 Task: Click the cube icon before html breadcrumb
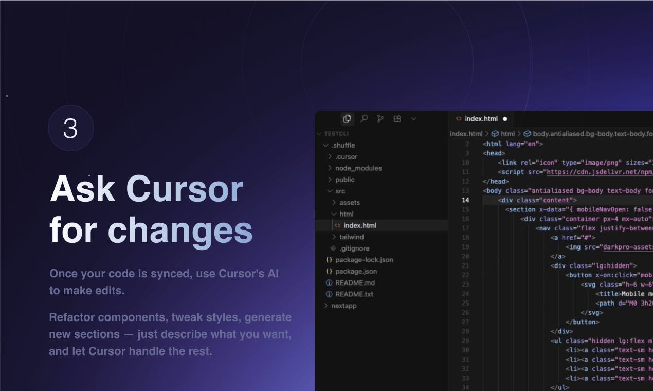coord(495,134)
